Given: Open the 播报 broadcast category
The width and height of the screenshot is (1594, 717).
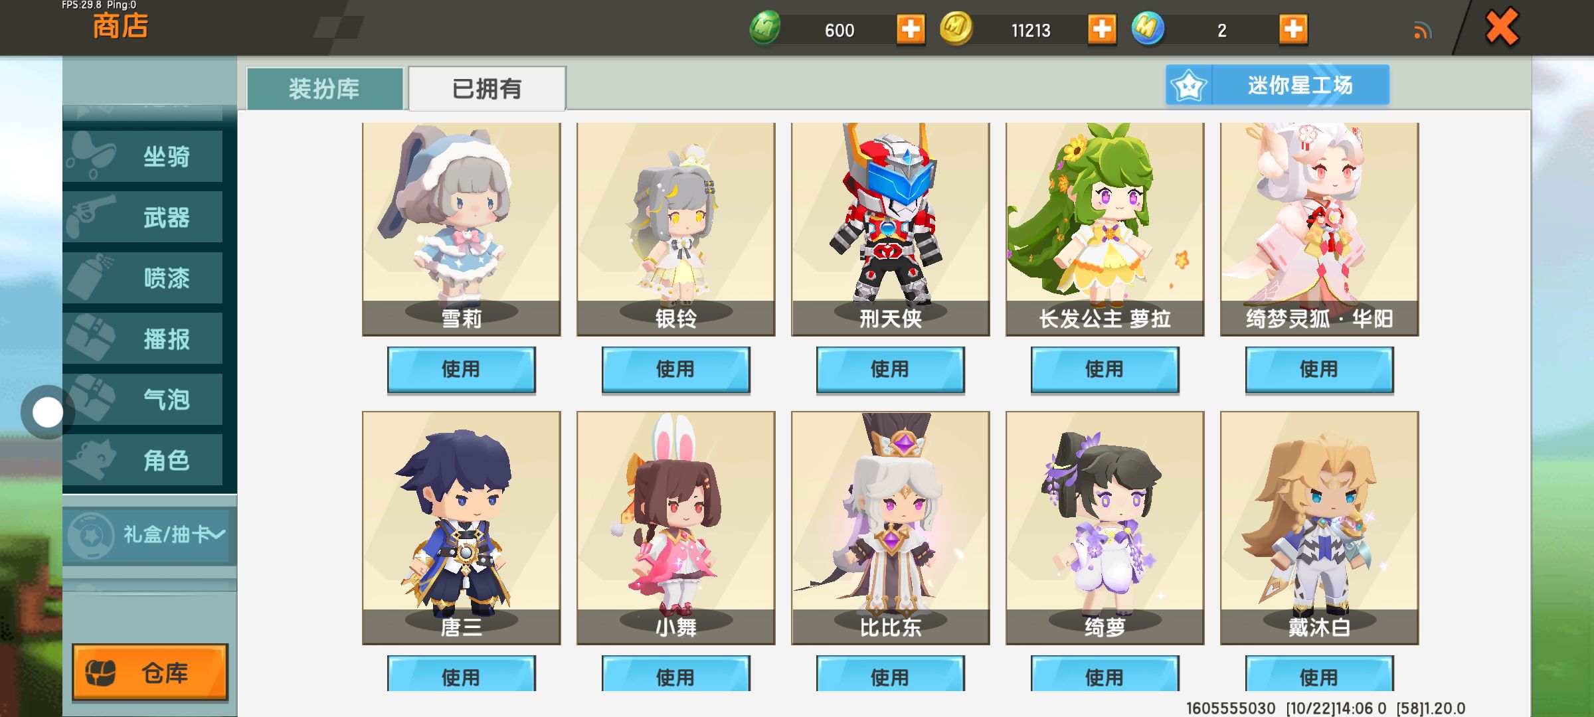Looking at the screenshot, I should coord(143,339).
